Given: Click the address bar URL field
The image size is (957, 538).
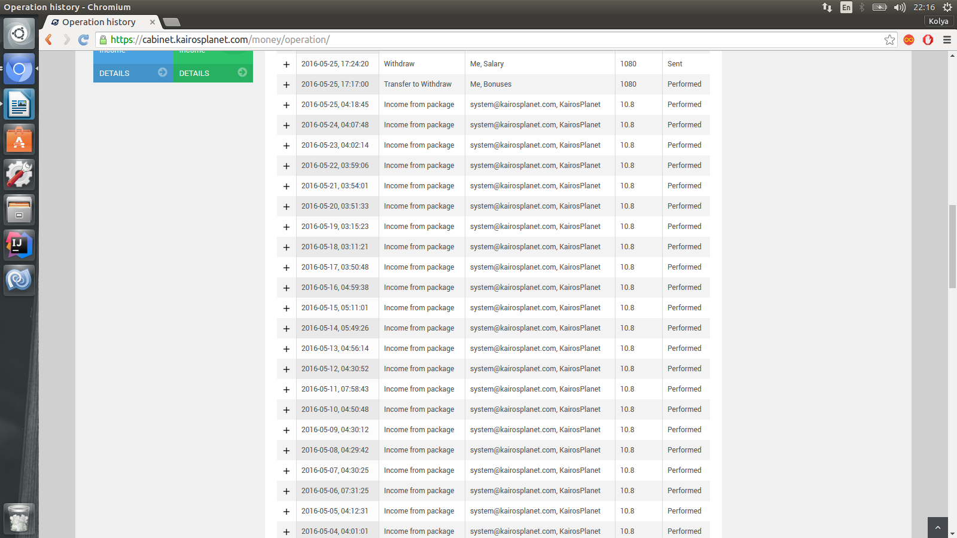Looking at the screenshot, I should 478,40.
